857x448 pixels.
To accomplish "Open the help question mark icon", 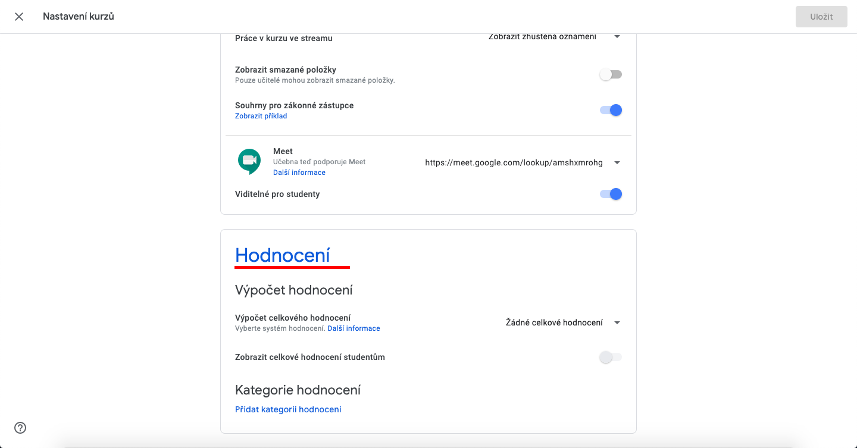I will tap(20, 427).
